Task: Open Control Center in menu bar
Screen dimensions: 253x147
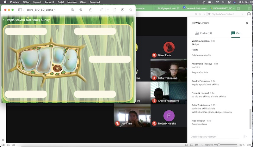Action: tap(229, 2)
